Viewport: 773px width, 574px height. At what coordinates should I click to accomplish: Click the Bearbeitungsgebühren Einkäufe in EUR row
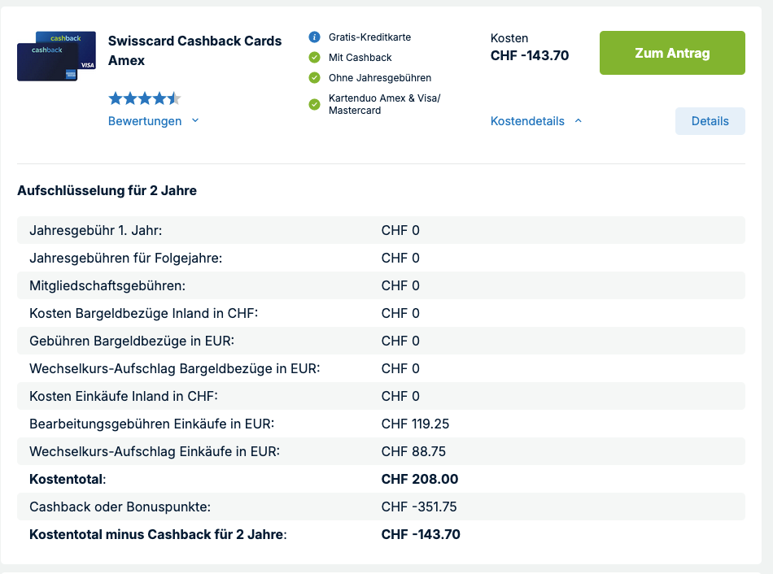click(381, 424)
